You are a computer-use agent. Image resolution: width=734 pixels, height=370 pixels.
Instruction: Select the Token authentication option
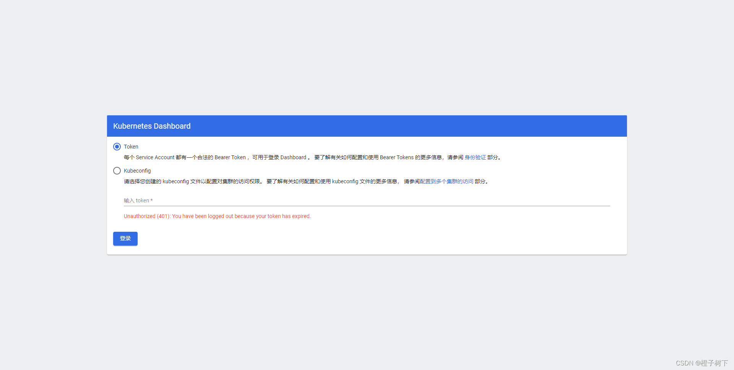coord(117,147)
